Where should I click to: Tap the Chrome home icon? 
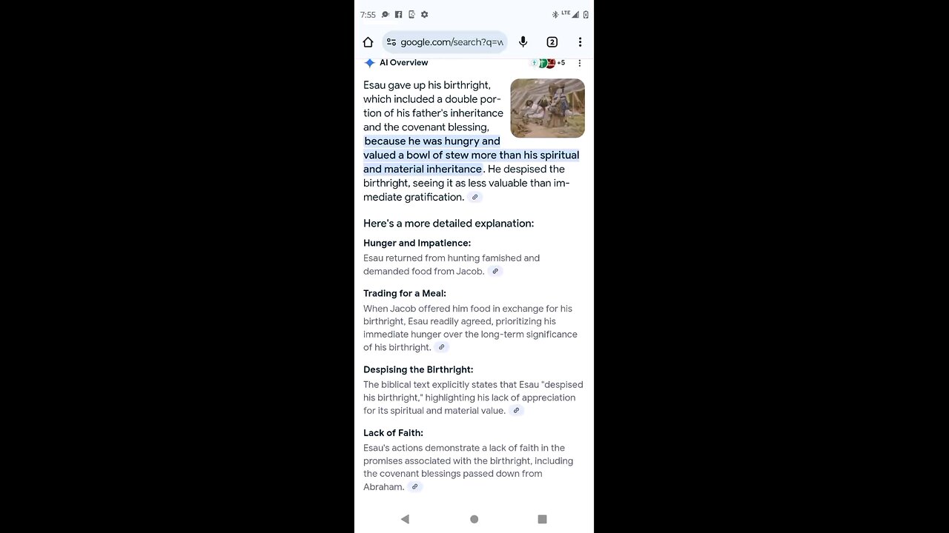pos(368,42)
